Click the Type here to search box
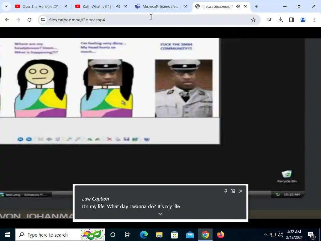The width and height of the screenshot is (321, 241). pyautogui.click(x=60, y=235)
